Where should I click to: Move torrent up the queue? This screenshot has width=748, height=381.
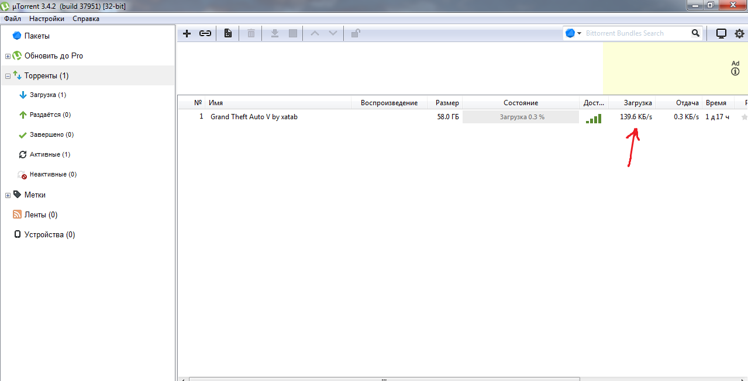[x=315, y=33]
